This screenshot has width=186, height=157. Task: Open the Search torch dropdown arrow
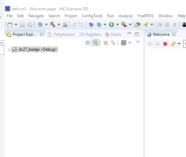point(152,25)
